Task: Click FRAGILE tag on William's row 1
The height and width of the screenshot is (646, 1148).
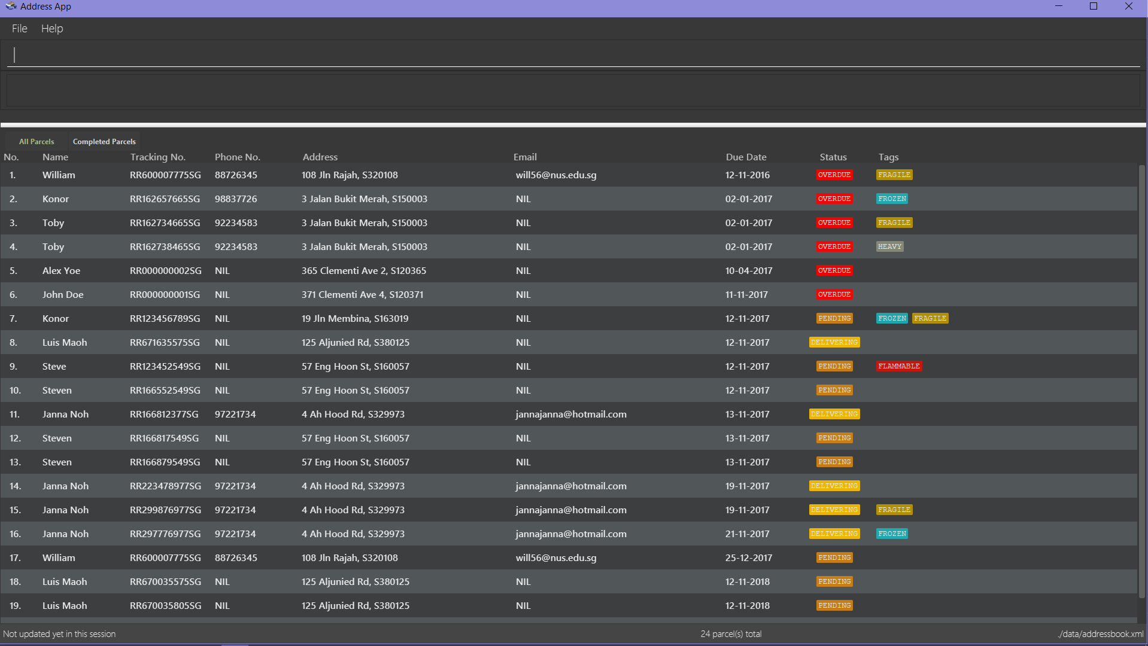Action: [894, 175]
